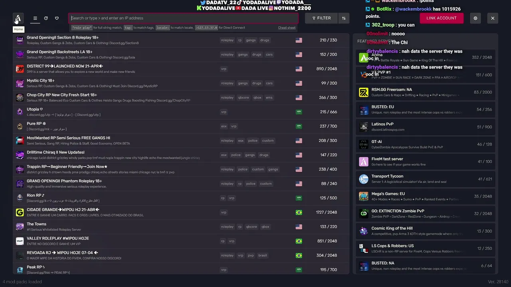Open BUSTED: EU featured server

pyautogui.click(x=425, y=110)
